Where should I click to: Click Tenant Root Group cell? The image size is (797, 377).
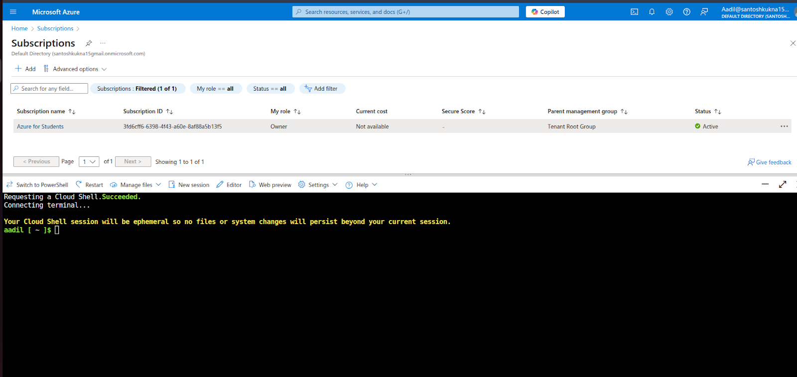[x=571, y=126]
